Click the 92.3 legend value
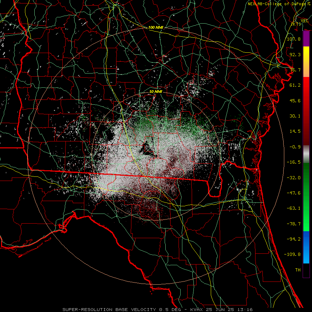This screenshot has height=312, width=312. 295,54
